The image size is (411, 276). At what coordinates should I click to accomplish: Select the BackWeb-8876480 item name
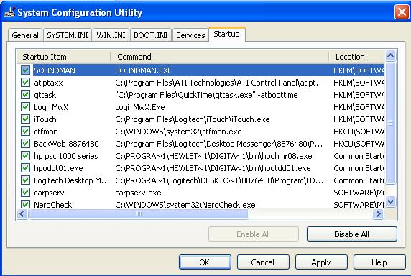point(66,144)
